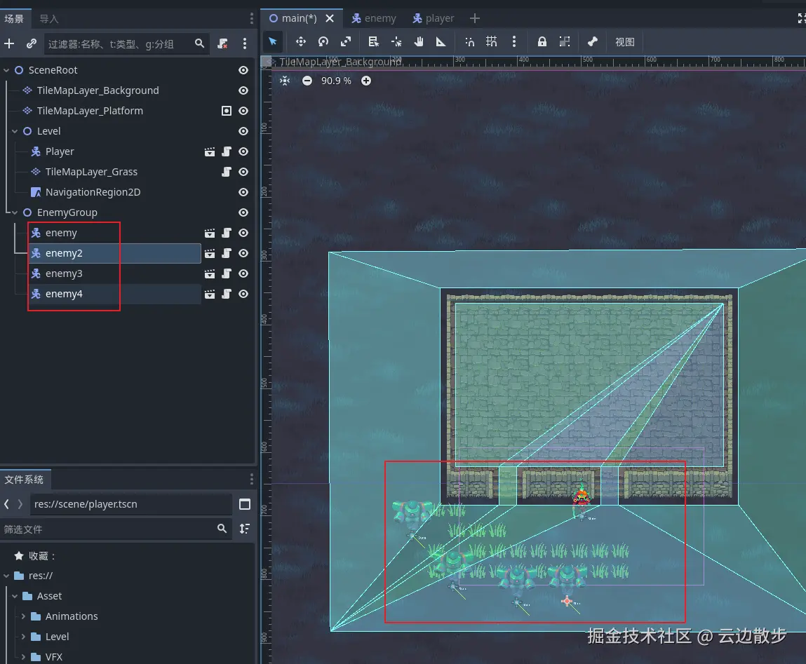
Task: Hide the TileMapLayer_Background node
Action: tap(243, 90)
